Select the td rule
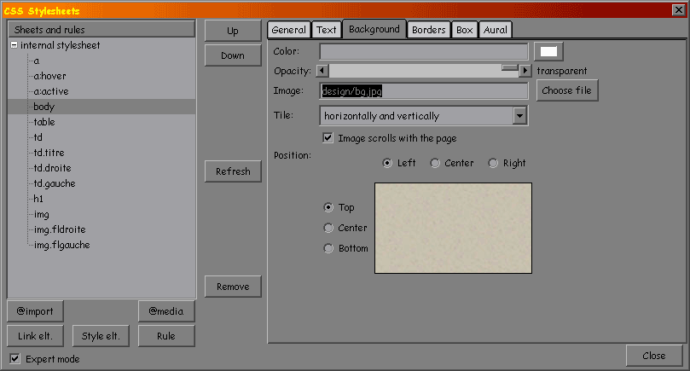Screen dimensions: 690x371 (38, 137)
